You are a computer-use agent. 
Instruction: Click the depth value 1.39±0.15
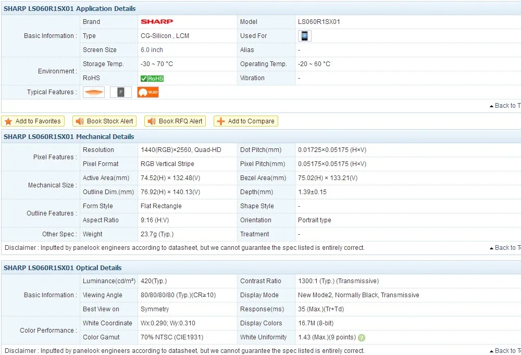tap(312, 192)
